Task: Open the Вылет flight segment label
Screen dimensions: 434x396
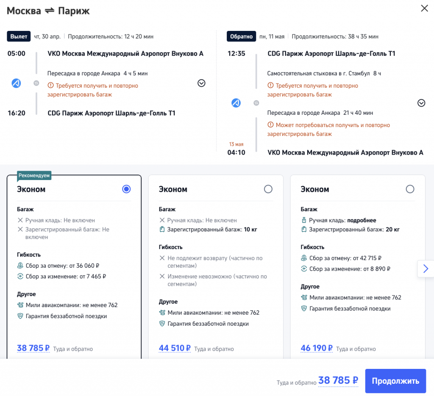Action: 19,36
